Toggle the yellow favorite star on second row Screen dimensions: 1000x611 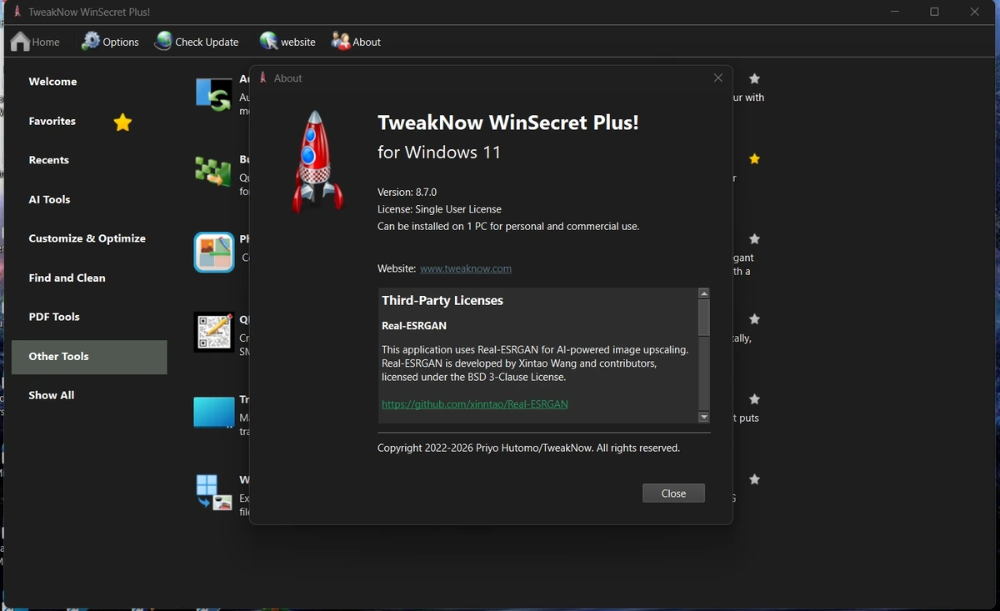click(x=754, y=158)
